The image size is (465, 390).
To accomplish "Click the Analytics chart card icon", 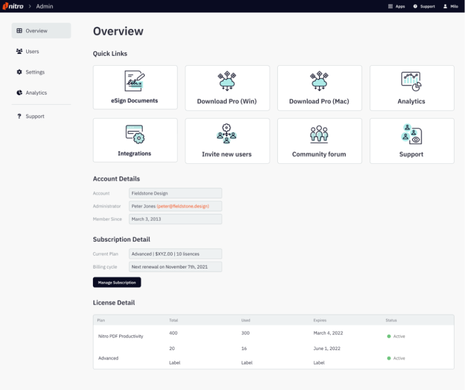I will click(x=412, y=81).
